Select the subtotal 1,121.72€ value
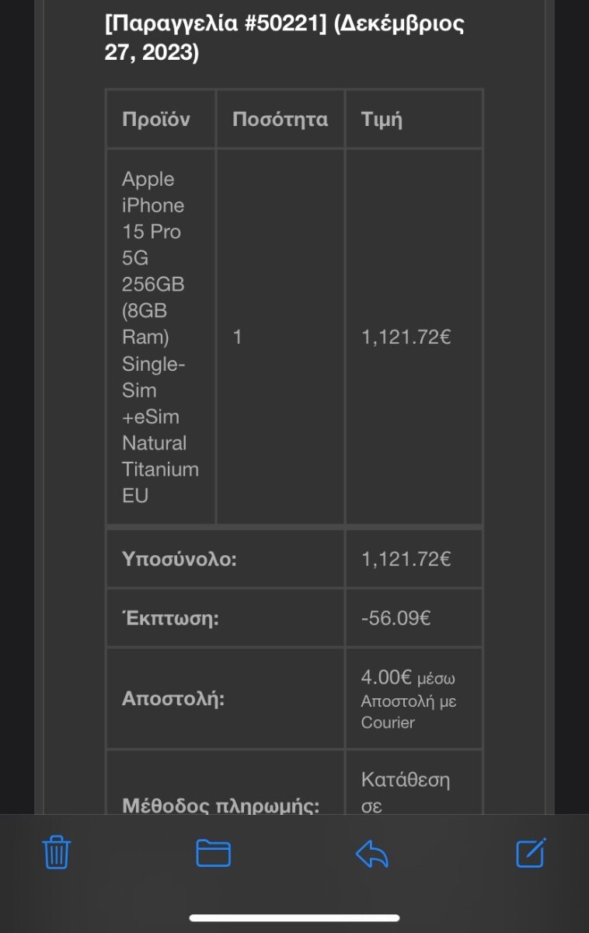Viewport: 589px width, 933px height. point(406,558)
